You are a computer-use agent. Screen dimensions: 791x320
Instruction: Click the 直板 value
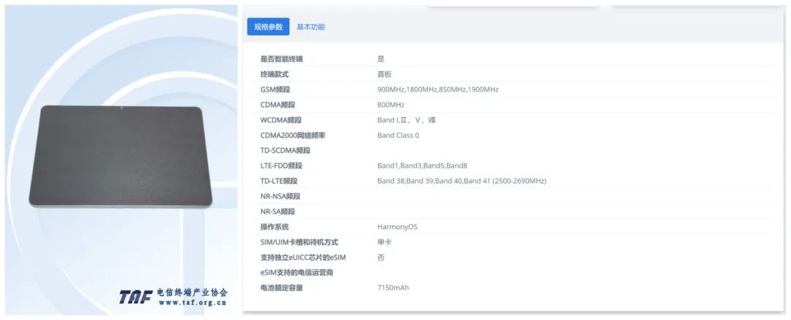385,74
